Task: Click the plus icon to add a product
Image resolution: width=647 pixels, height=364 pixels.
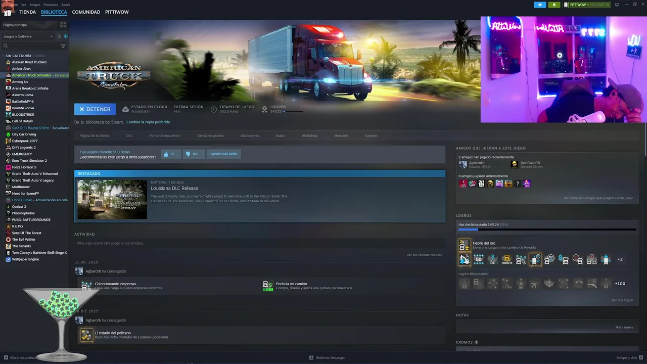Action: (6, 357)
